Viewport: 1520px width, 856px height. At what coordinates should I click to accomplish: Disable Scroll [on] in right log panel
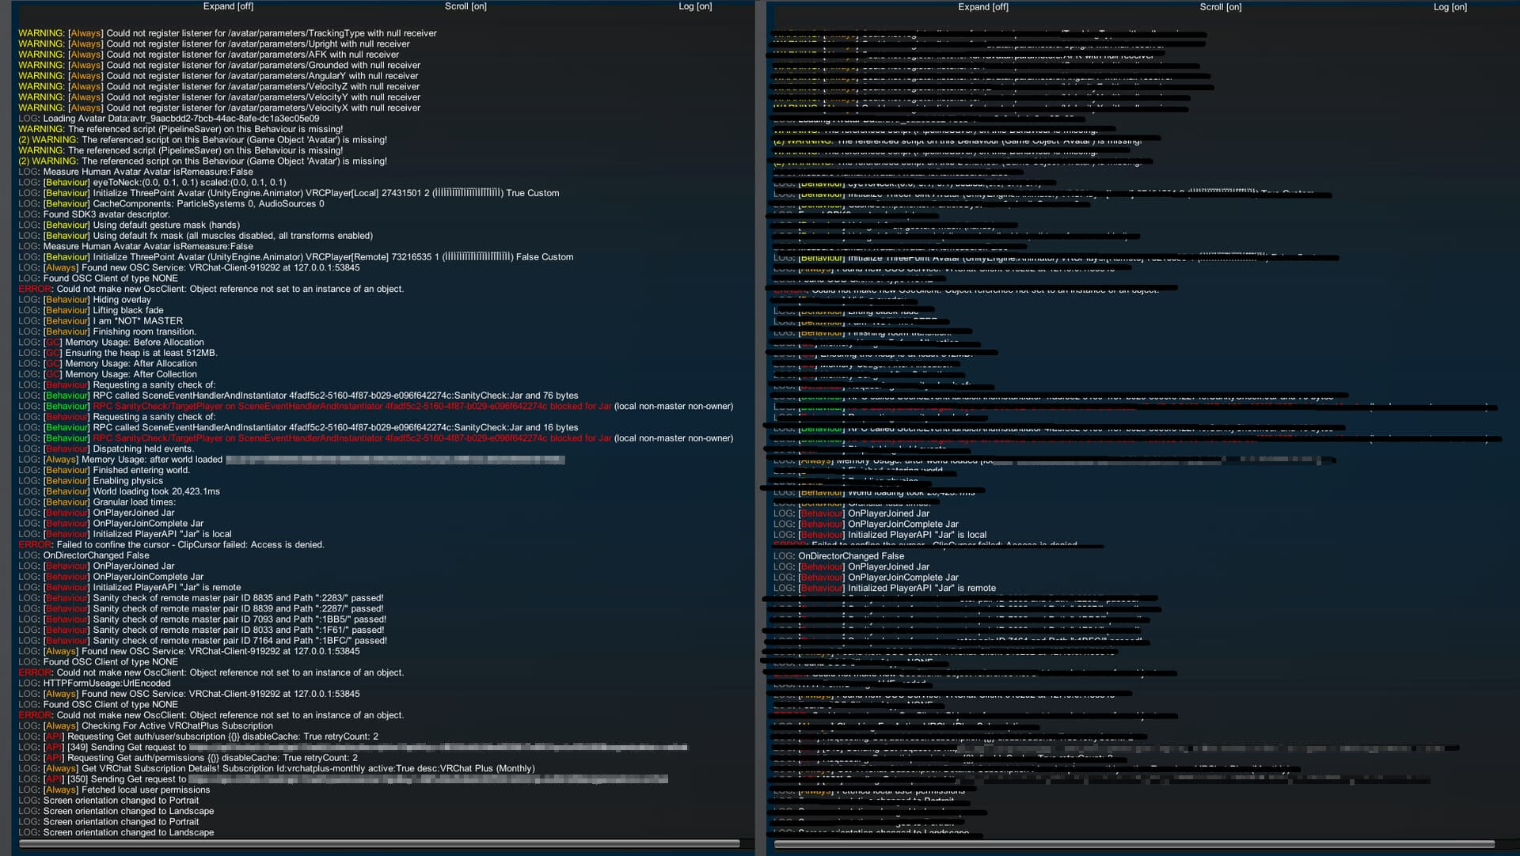pos(1220,7)
